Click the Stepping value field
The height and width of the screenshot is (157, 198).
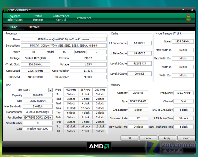tap(97, 52)
